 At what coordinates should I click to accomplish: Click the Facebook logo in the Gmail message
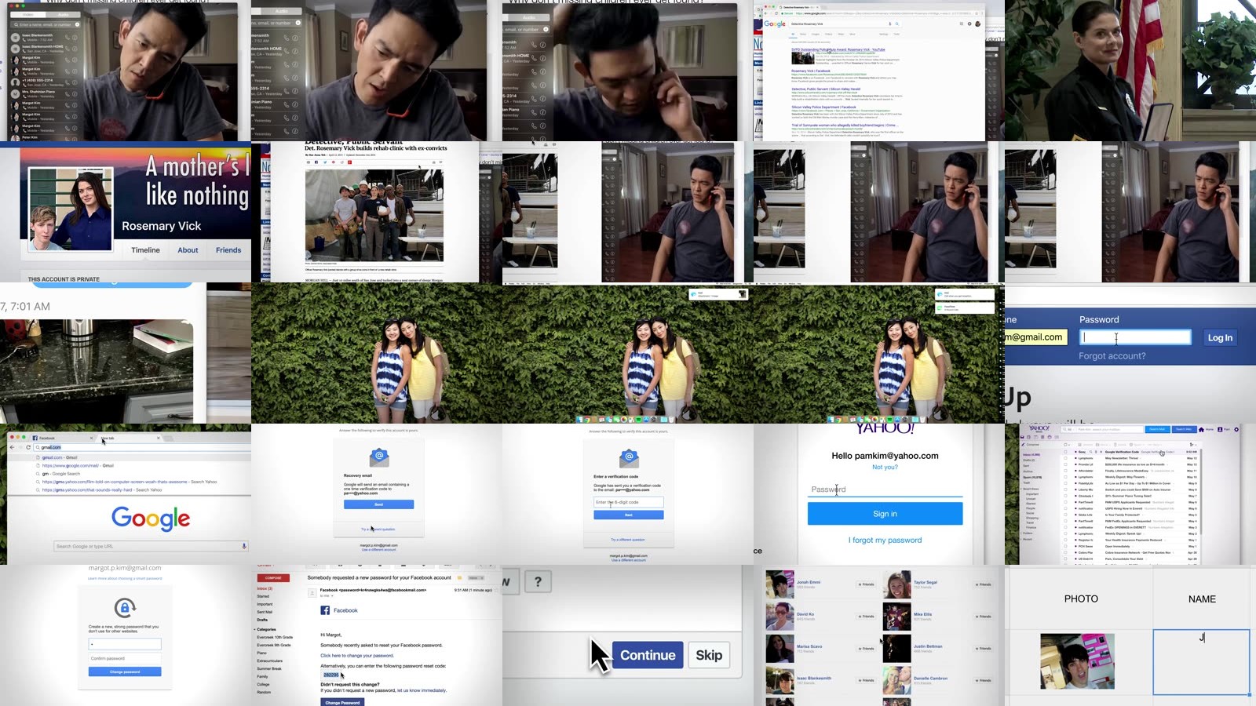(325, 610)
